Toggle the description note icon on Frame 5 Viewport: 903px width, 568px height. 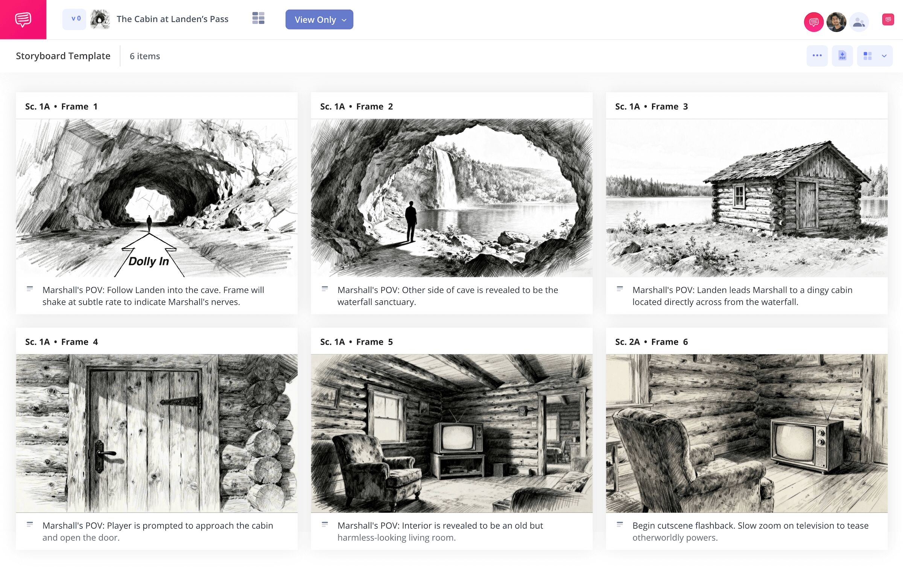tap(325, 524)
